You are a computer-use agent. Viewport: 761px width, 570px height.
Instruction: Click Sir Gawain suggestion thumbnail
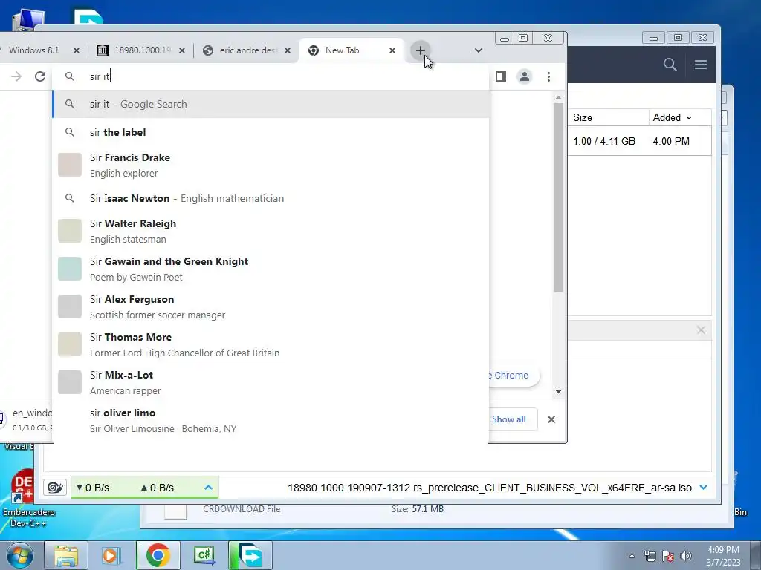coord(70,269)
